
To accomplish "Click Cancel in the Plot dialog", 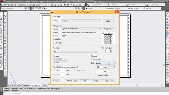I will (x=96, y=81).
